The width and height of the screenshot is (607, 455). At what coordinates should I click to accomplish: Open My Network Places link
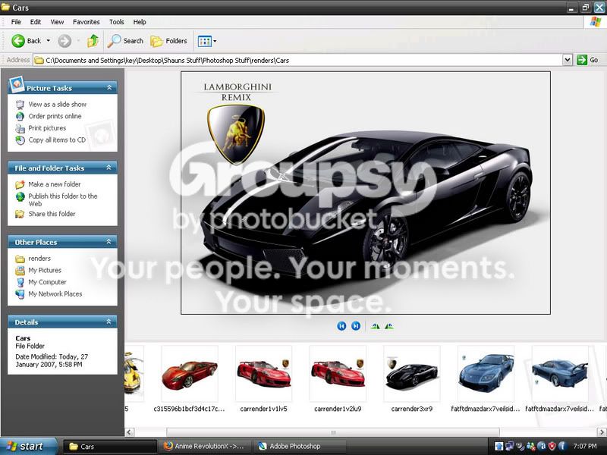(55, 294)
